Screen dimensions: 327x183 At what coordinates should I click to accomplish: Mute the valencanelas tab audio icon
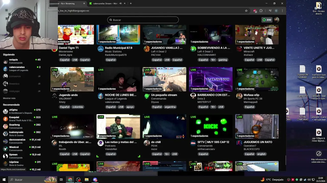pyautogui.click(x=120, y=4)
